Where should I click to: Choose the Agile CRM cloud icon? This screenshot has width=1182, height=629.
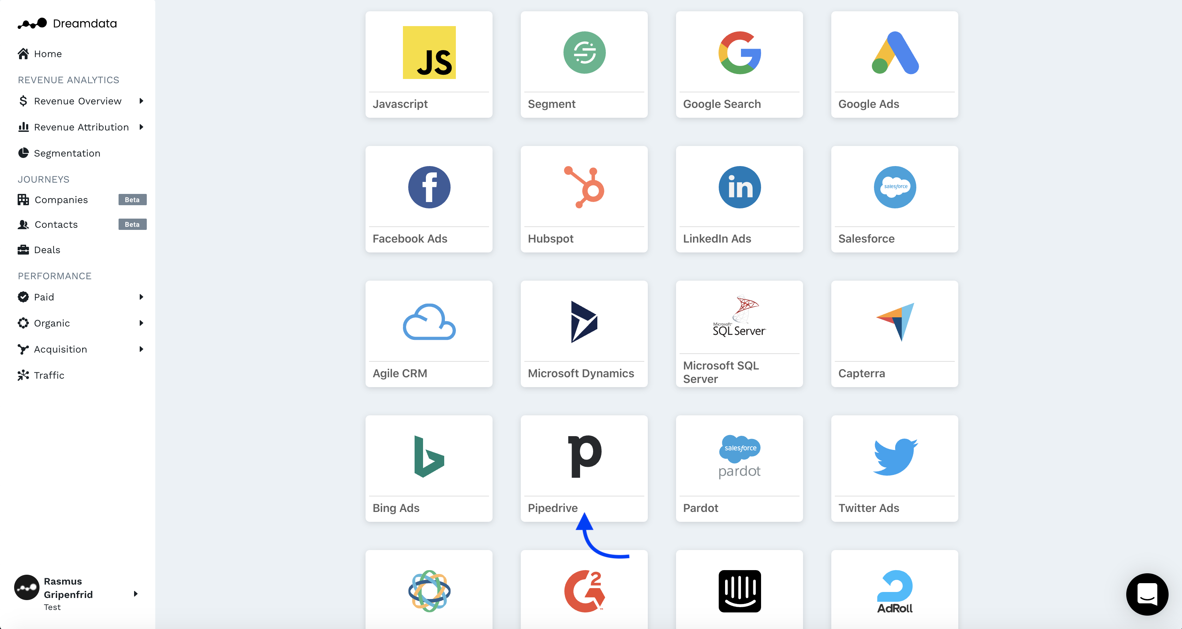pyautogui.click(x=429, y=322)
